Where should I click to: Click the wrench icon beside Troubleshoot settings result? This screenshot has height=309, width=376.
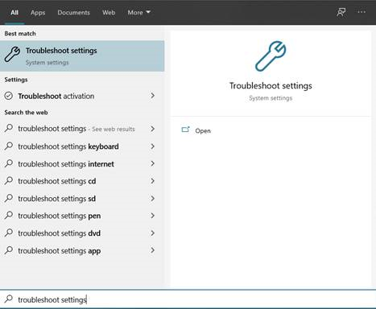pos(12,55)
